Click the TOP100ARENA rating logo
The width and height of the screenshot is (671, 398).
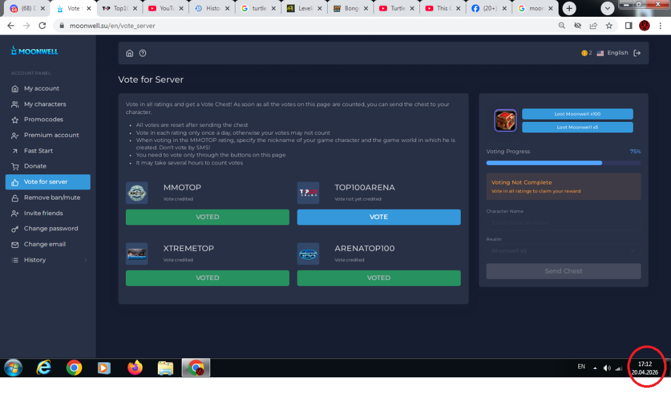308,193
